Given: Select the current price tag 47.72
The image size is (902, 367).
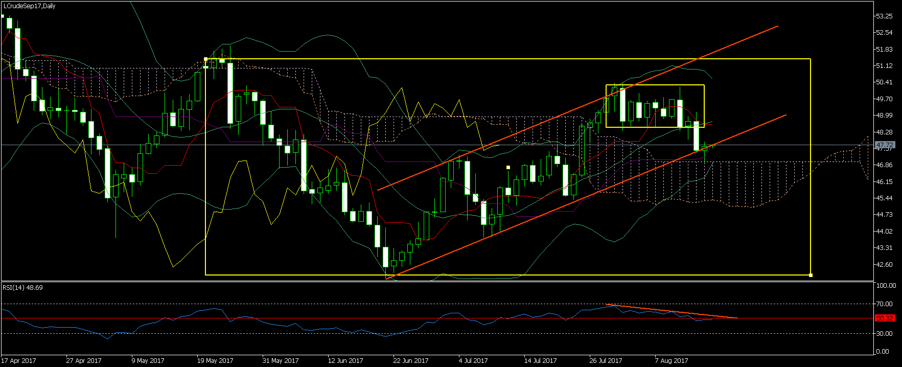Looking at the screenshot, I should tap(884, 145).
